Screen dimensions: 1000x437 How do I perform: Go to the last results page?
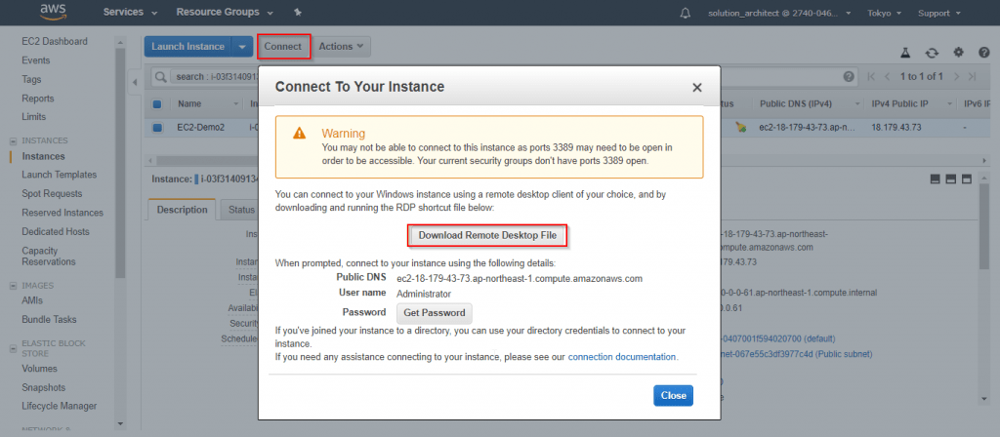[972, 76]
